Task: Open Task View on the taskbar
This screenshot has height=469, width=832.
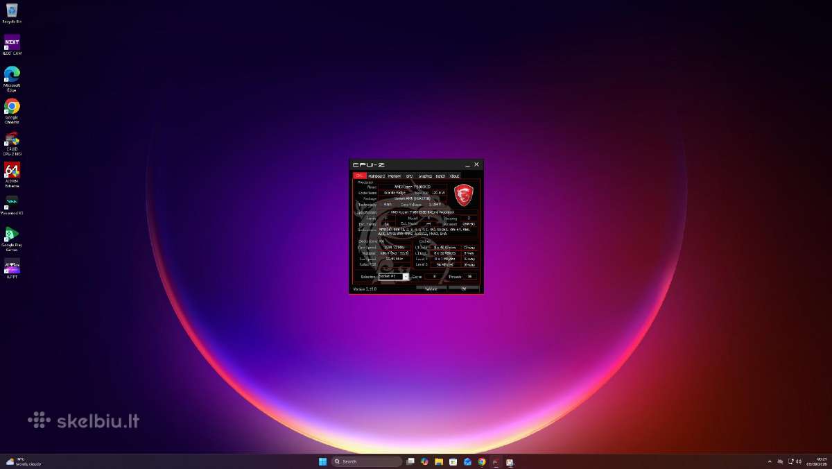Action: (x=410, y=461)
